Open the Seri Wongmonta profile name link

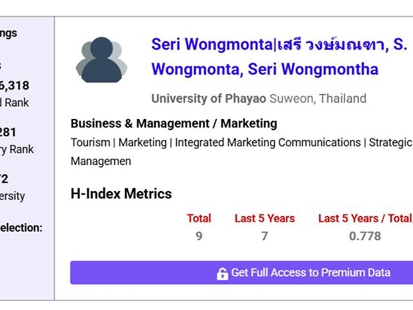click(x=279, y=57)
